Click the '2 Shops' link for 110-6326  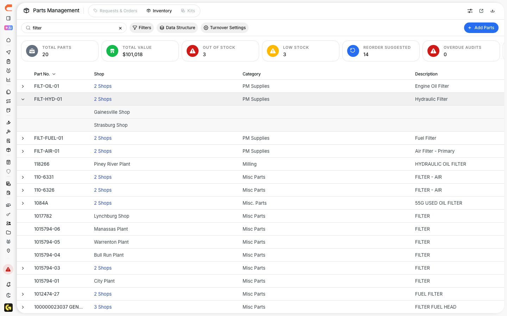103,190
